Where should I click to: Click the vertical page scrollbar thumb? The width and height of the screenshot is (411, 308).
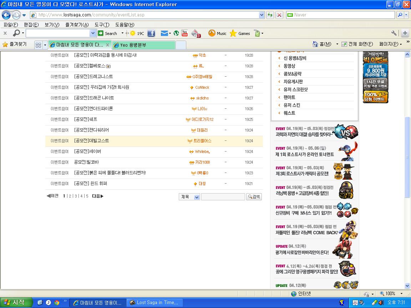(407, 157)
